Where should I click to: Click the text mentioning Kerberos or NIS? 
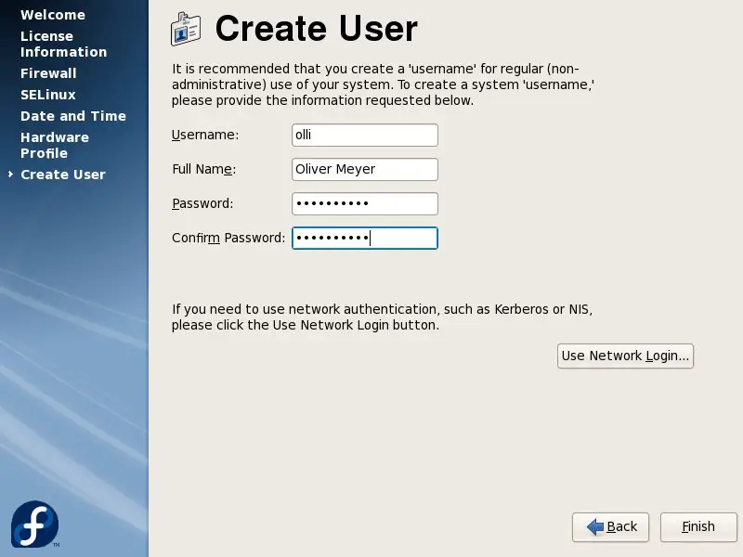pyautogui.click(x=382, y=317)
